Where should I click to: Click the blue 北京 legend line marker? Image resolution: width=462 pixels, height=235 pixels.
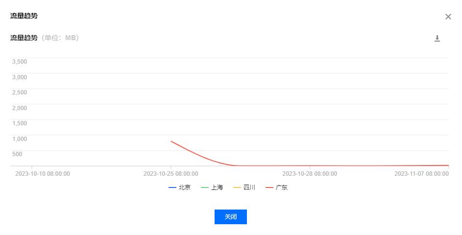[x=172, y=188]
